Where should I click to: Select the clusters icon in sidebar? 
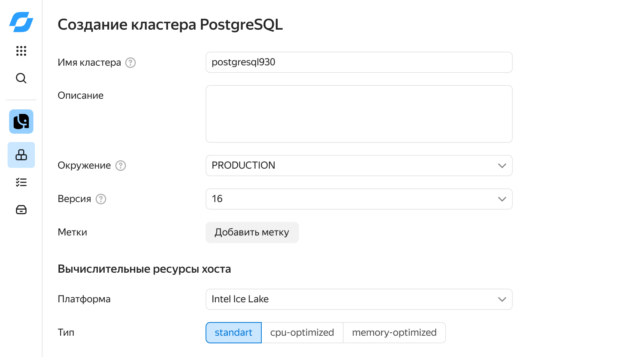point(21,155)
